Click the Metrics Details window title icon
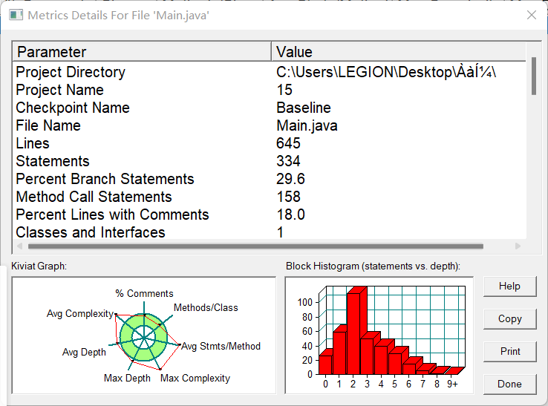Screen dimensions: 548x406 pyautogui.click(x=16, y=15)
